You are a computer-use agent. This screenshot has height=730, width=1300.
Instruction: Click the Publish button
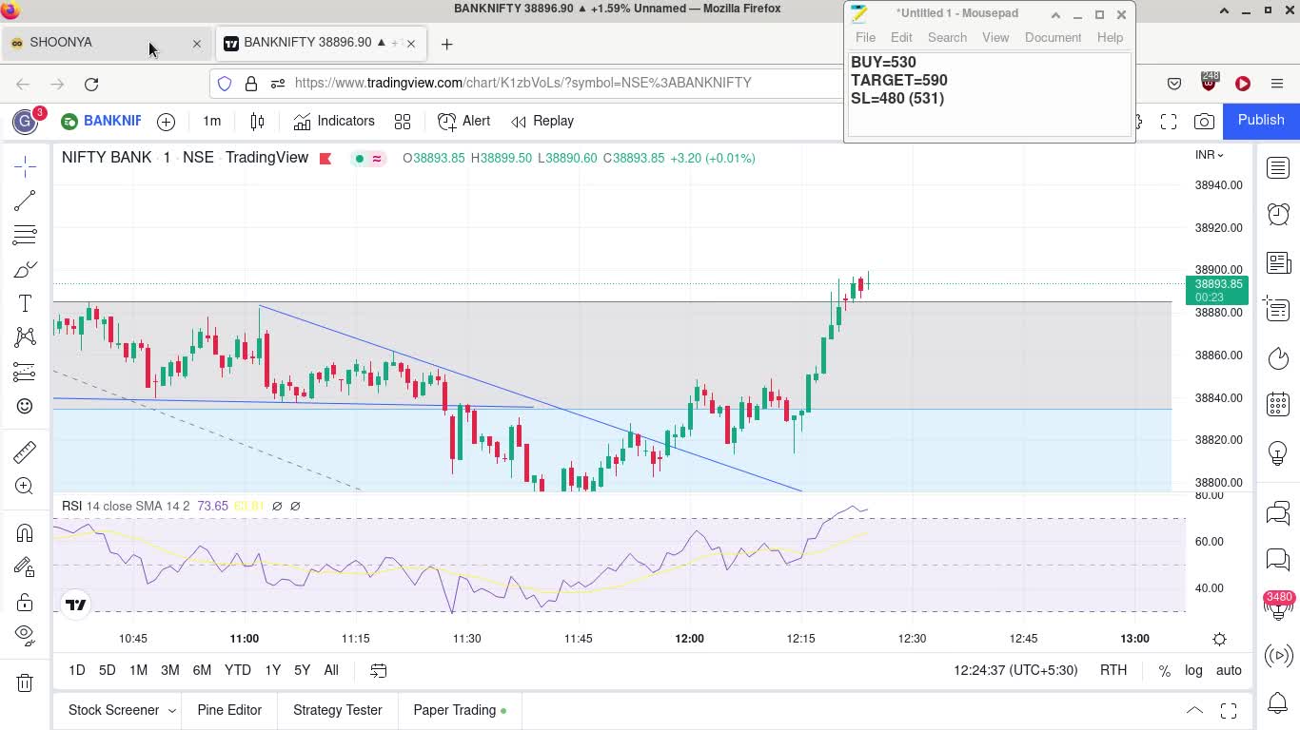[1261, 120]
